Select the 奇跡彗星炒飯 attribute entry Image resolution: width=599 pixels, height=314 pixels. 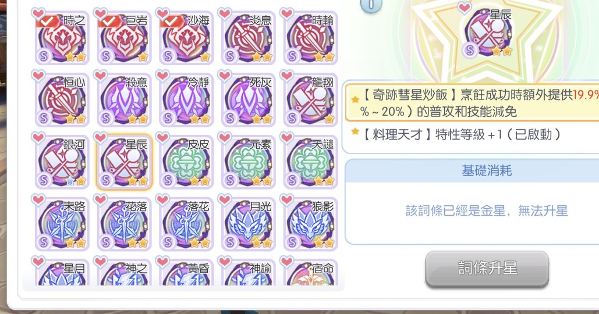(473, 102)
